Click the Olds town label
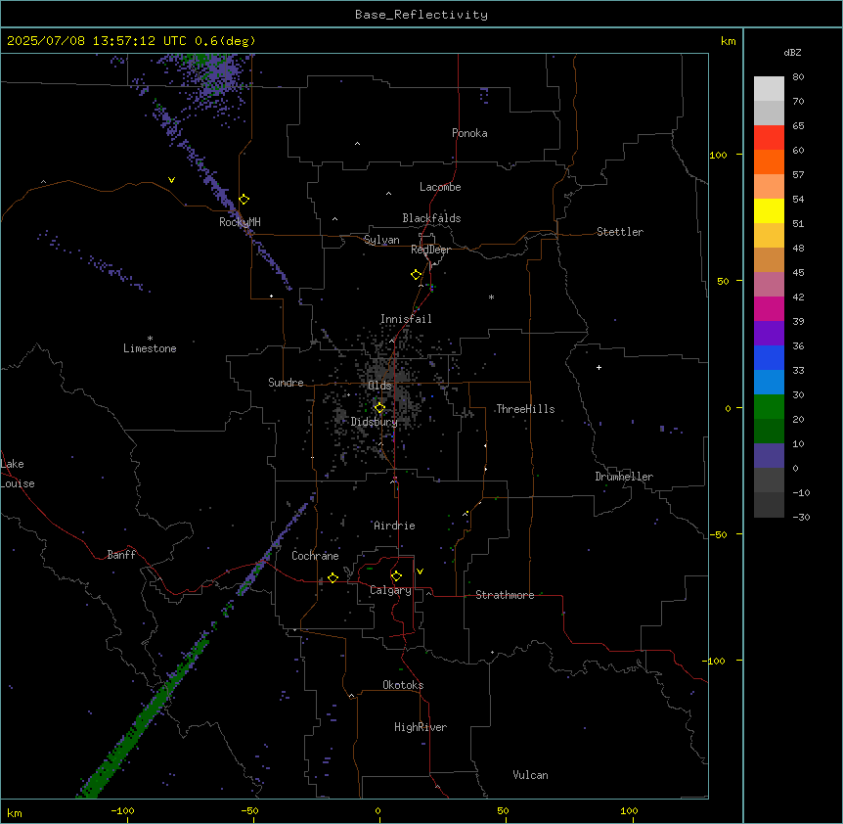This screenshot has width=843, height=824. tap(379, 386)
